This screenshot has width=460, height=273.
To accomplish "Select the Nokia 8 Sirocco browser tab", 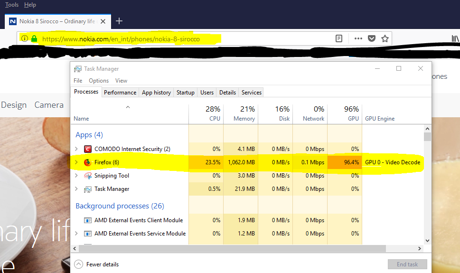I will 57,21.
